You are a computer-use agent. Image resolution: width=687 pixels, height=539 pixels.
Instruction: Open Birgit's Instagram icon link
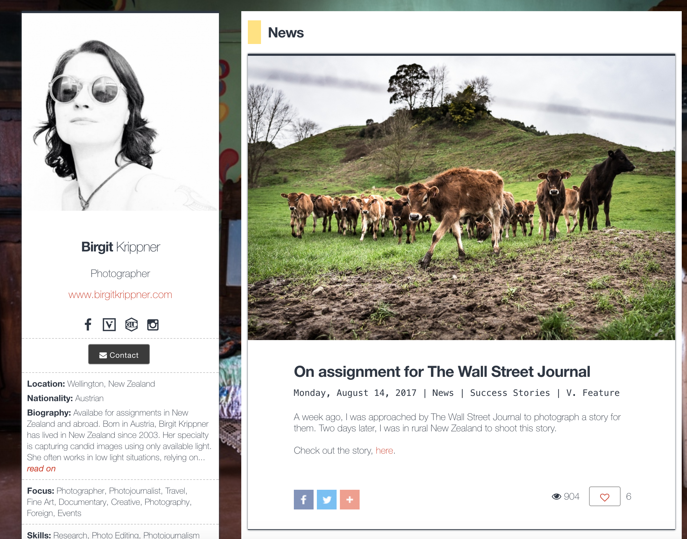tap(153, 325)
